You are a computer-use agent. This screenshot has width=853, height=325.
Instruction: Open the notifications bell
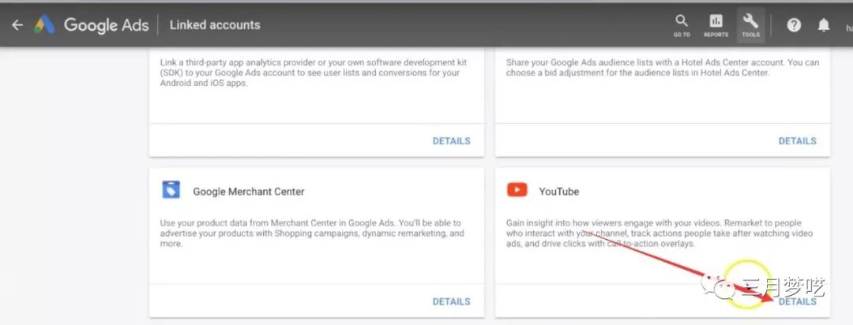pyautogui.click(x=824, y=25)
